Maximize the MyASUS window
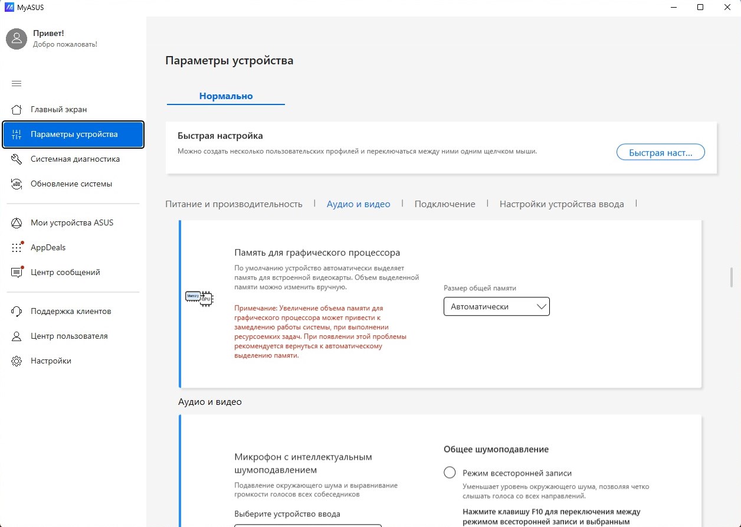 pos(700,7)
